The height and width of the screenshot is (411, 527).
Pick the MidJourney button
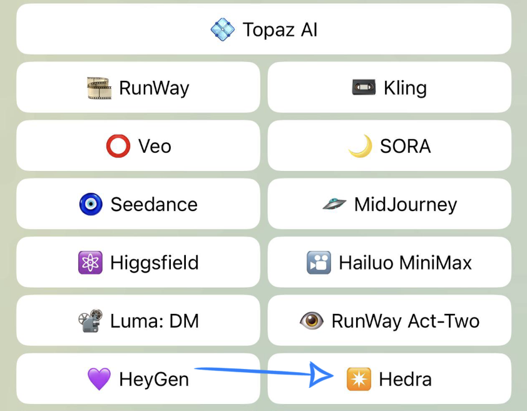click(389, 204)
